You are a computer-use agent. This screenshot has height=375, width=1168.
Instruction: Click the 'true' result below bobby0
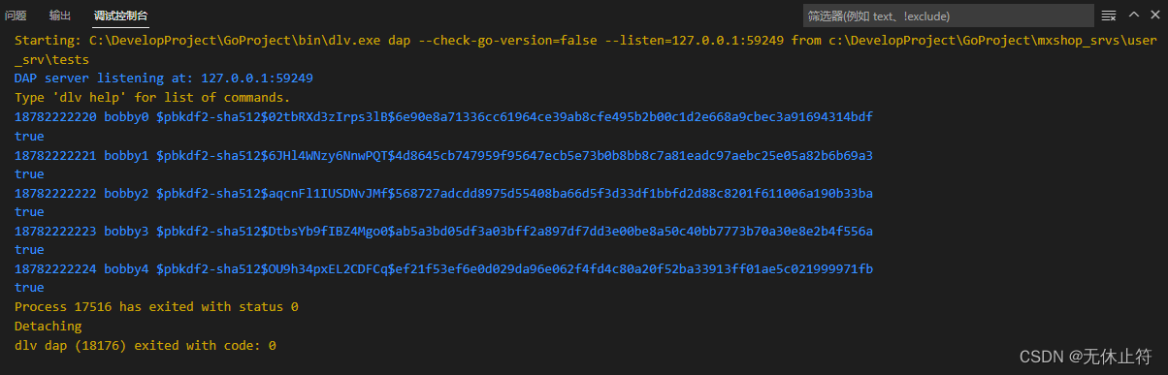tap(29, 135)
